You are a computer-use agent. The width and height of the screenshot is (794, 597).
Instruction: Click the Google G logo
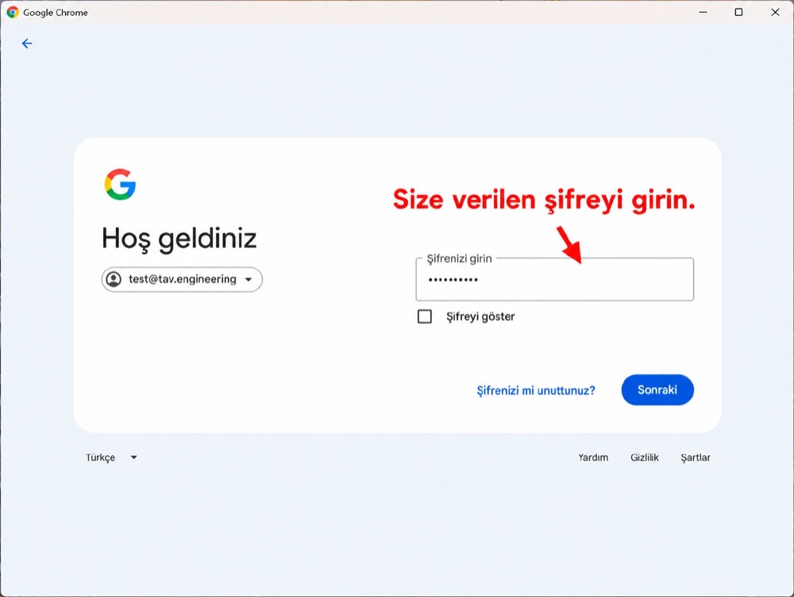point(121,185)
